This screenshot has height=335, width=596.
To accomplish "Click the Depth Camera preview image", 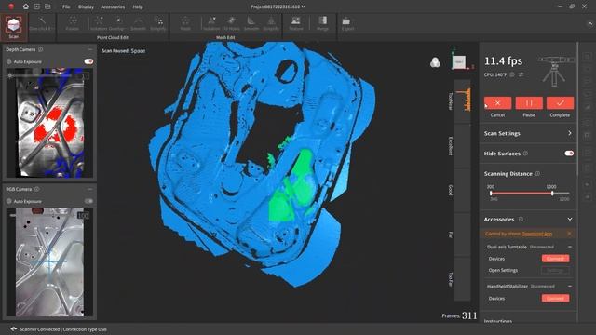I will (x=50, y=122).
